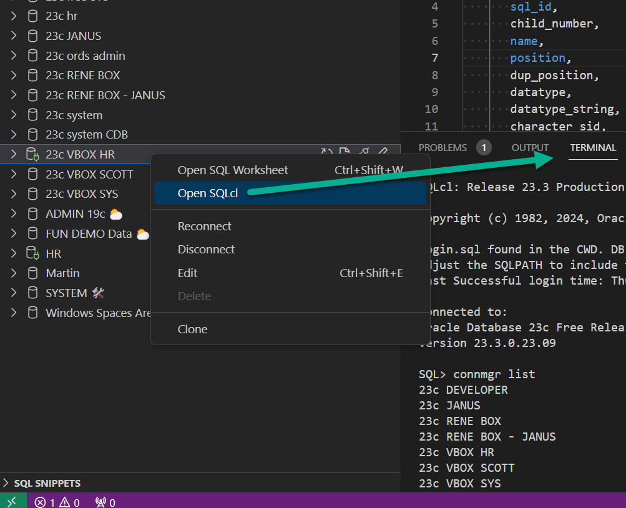
Task: Click '23c VBOX SCOTT' in the terminal output
Action: (x=467, y=467)
